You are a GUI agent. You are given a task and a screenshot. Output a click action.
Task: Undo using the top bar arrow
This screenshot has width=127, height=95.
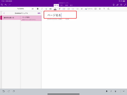[x=6, y=5]
